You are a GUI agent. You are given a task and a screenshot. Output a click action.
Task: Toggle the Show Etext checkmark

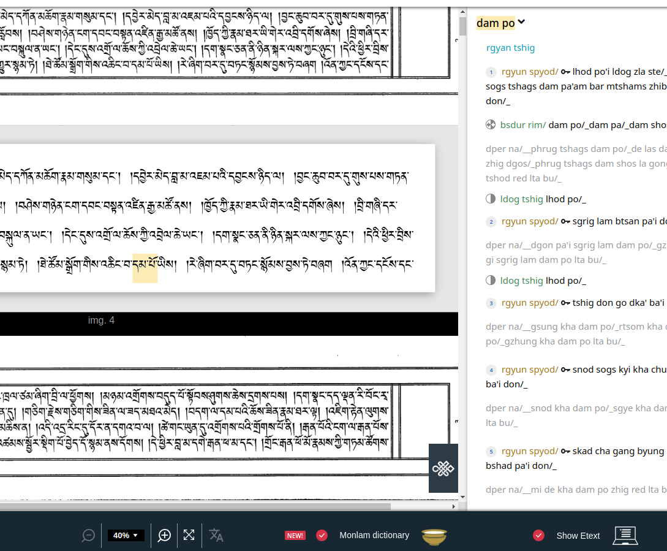(x=538, y=535)
